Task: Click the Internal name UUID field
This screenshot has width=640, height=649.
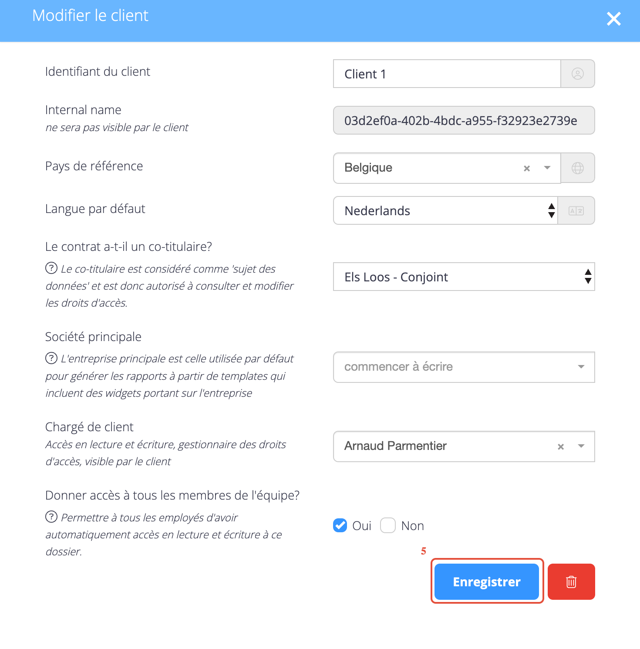Action: pos(464,120)
